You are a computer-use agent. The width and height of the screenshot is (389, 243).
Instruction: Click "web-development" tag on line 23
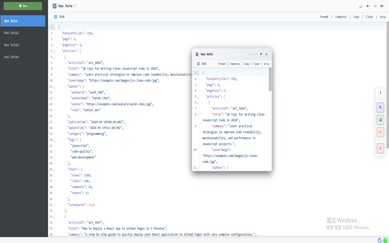(83, 158)
